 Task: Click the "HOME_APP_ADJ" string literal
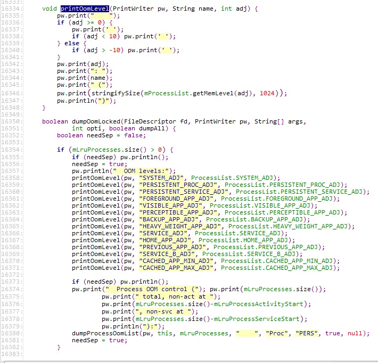(x=165, y=240)
